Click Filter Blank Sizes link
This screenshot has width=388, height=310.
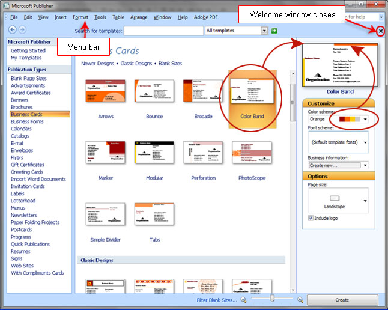tap(217, 300)
